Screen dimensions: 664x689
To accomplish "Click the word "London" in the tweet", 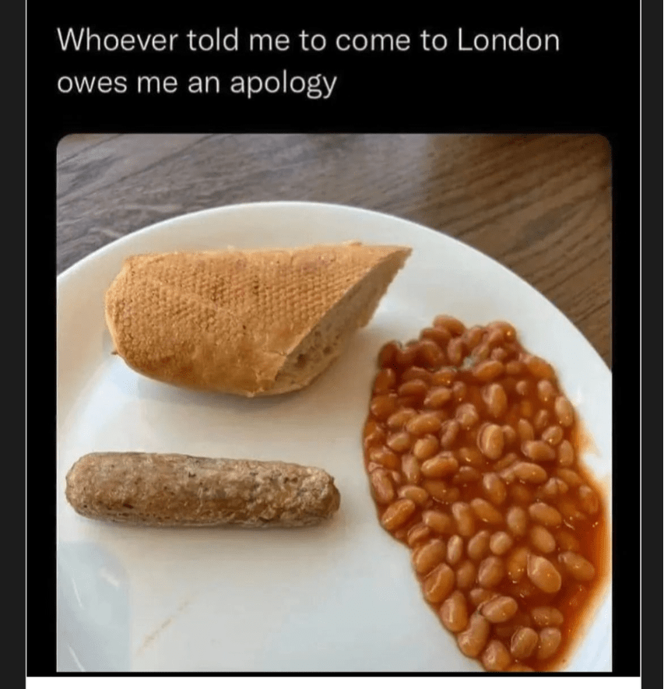I will pyautogui.click(x=508, y=40).
